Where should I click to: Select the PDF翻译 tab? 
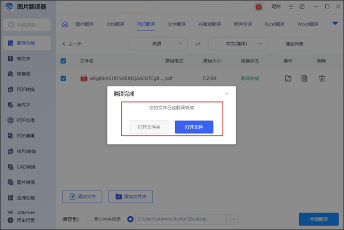[146, 24]
